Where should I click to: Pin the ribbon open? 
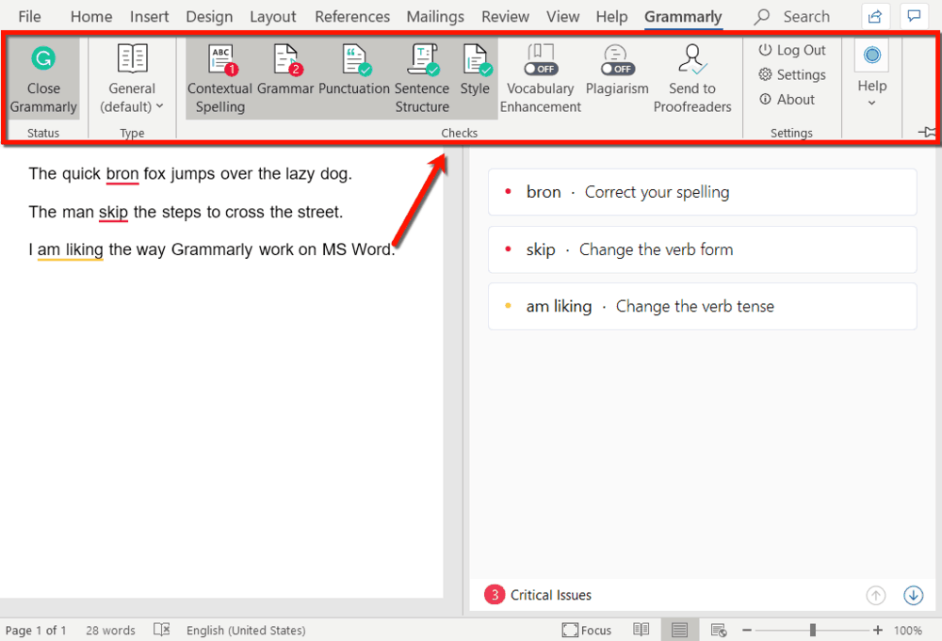pyautogui.click(x=927, y=132)
